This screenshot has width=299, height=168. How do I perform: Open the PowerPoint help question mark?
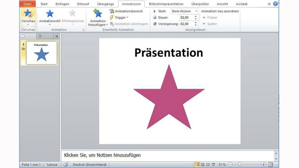point(276,4)
